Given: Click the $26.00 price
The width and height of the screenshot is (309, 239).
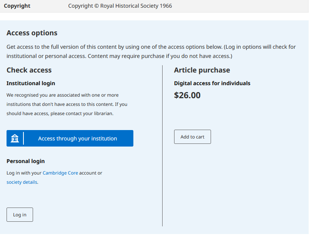Looking at the screenshot, I should pos(187,95).
